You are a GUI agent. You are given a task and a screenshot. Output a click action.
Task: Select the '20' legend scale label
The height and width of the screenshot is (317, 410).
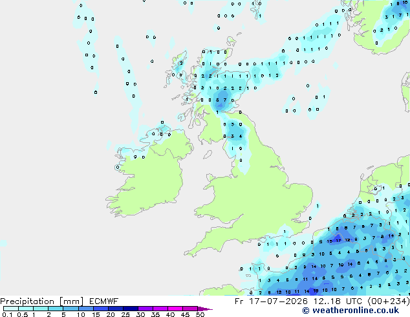coord(111,314)
